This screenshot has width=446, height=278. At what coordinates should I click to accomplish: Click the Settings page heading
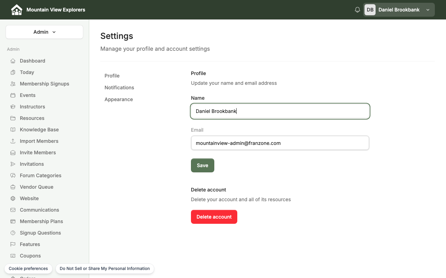117,36
